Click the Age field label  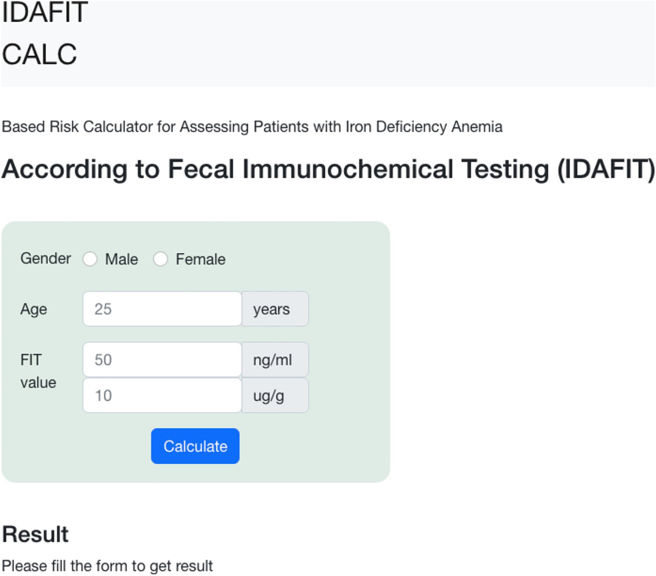(34, 309)
